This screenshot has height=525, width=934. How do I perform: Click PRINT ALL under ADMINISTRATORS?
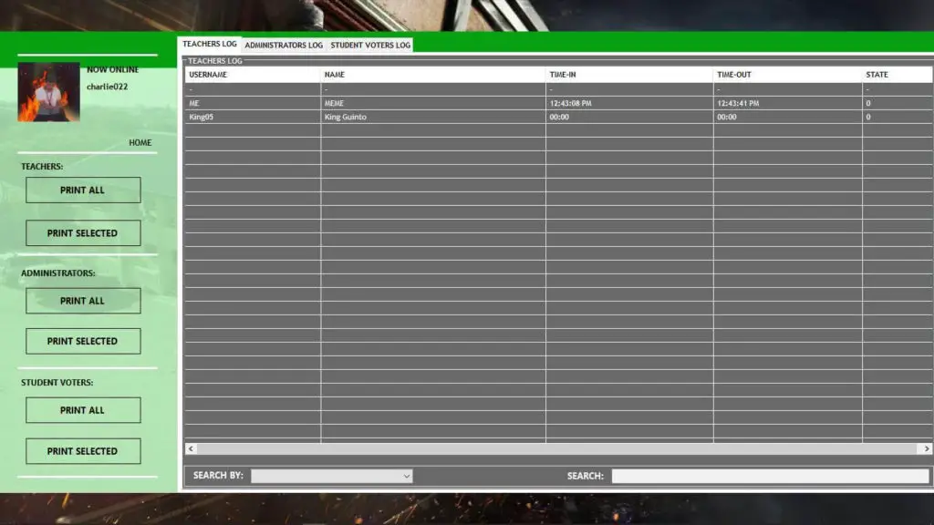coord(82,301)
